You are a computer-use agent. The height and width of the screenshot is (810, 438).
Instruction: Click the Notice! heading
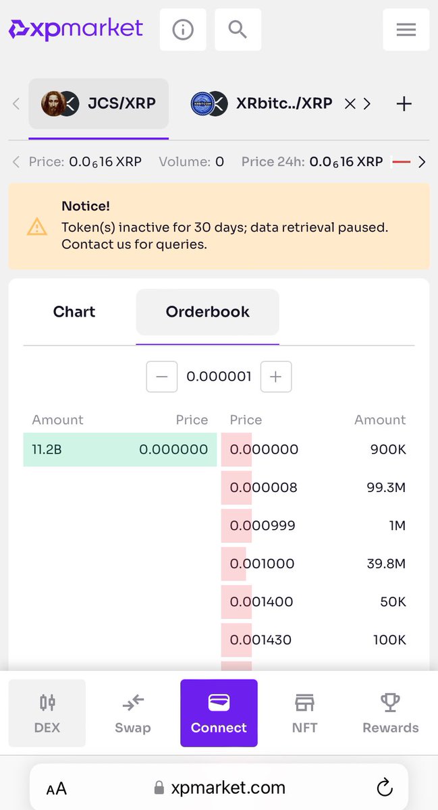86,207
